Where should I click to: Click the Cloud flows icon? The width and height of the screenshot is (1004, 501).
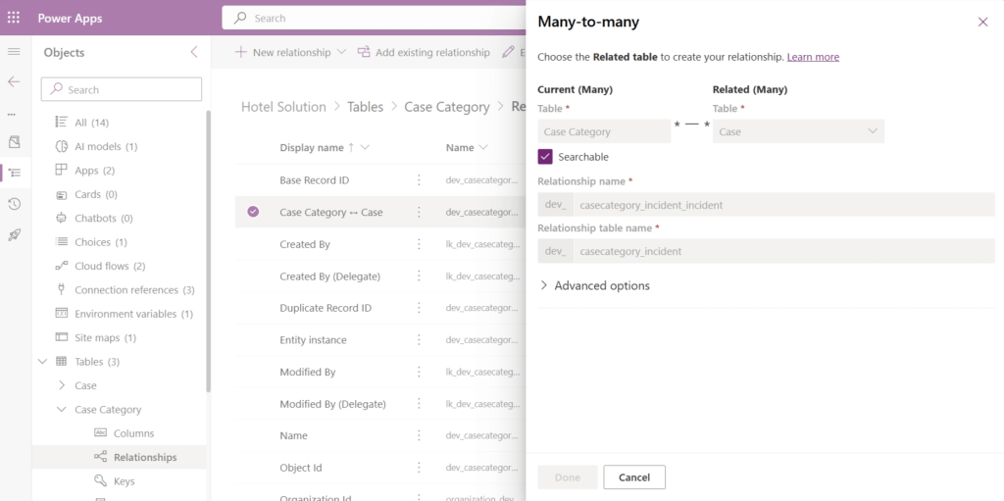point(62,266)
